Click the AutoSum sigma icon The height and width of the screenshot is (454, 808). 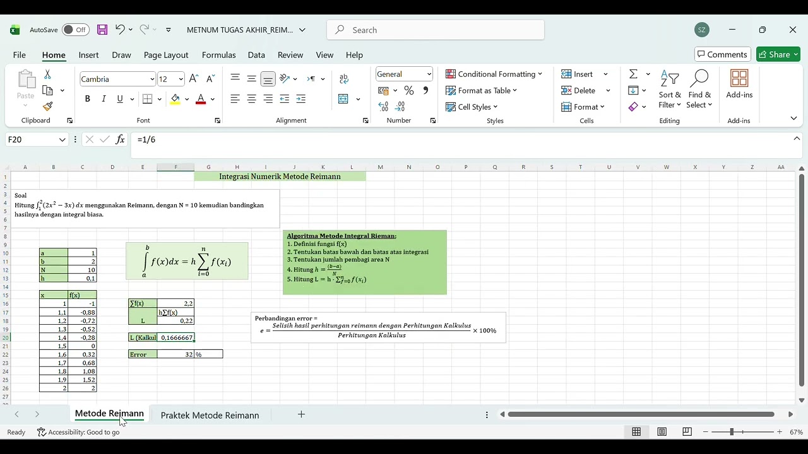(x=633, y=74)
